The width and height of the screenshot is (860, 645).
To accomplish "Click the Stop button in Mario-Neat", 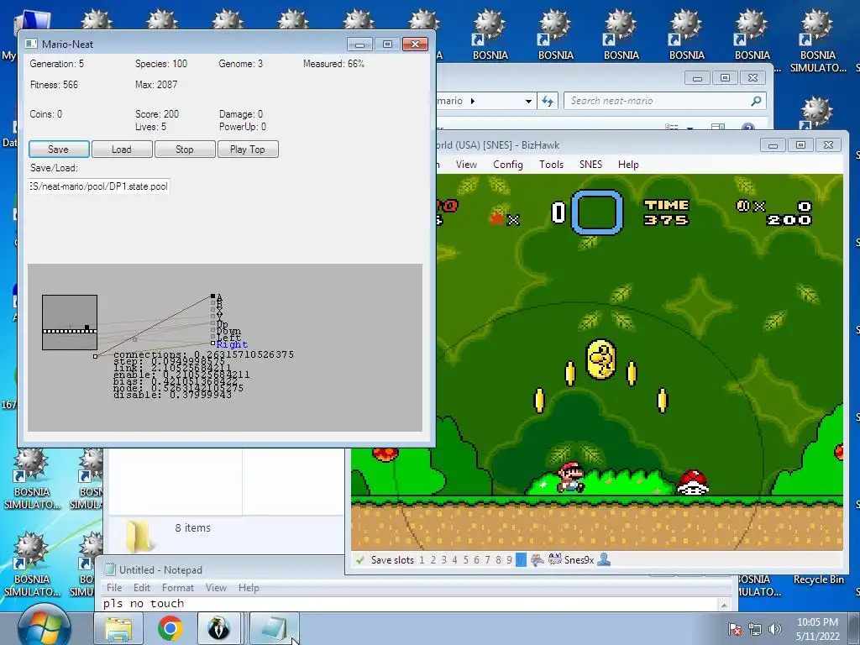I will pyautogui.click(x=185, y=149).
